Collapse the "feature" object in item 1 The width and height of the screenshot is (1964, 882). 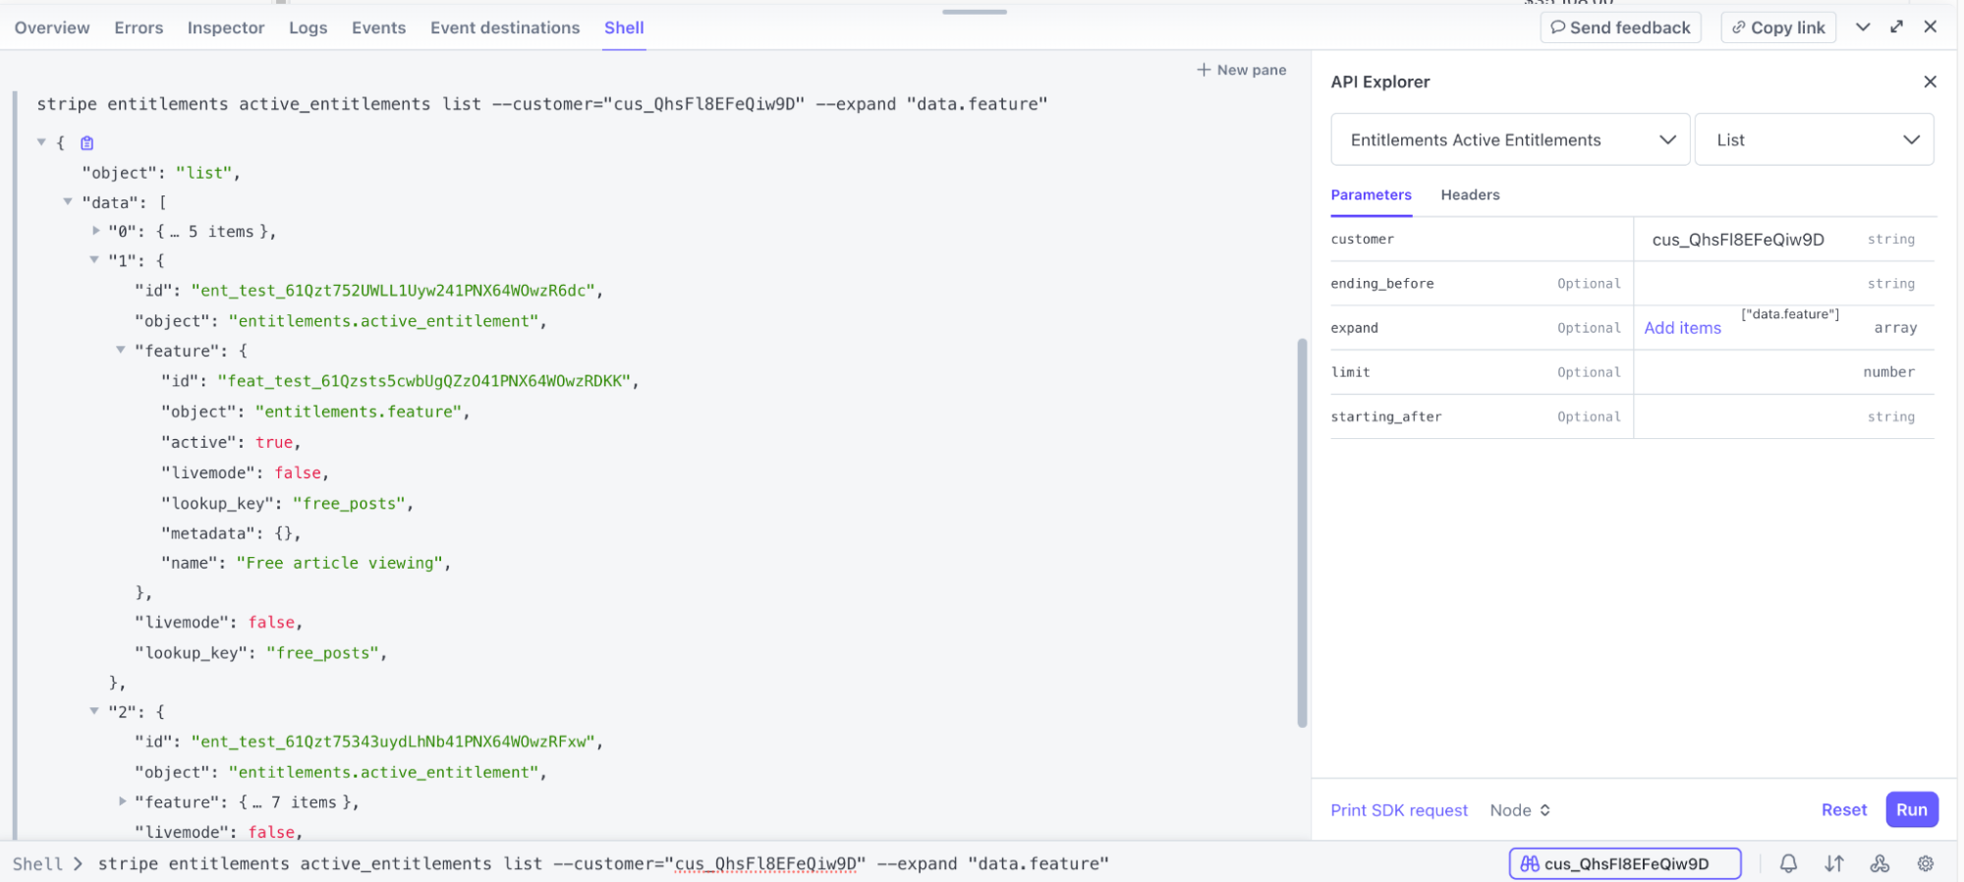pos(121,350)
